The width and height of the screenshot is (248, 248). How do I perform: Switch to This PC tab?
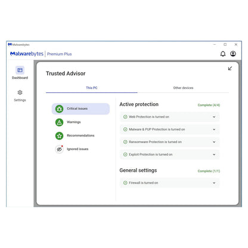click(92, 88)
